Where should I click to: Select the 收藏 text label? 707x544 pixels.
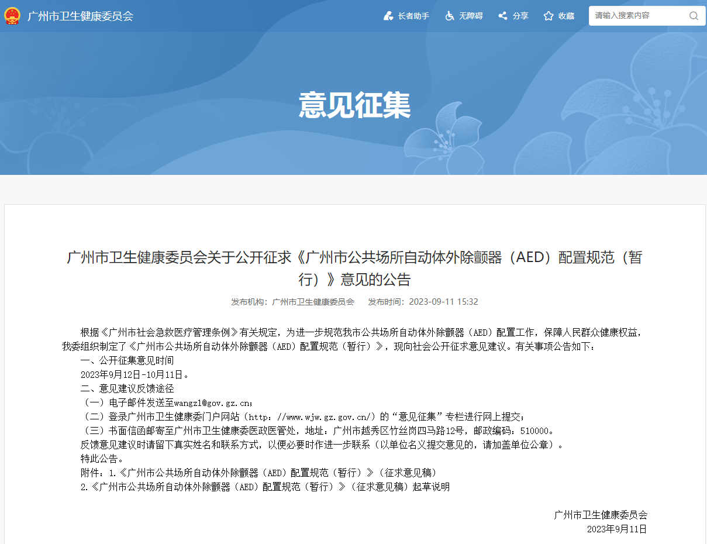pos(566,16)
